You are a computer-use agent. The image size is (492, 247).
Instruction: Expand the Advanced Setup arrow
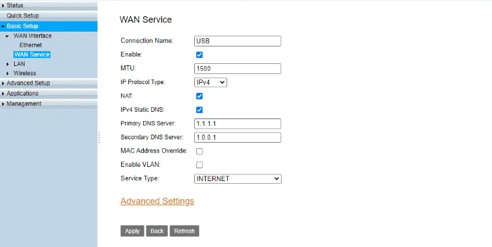(x=3, y=83)
